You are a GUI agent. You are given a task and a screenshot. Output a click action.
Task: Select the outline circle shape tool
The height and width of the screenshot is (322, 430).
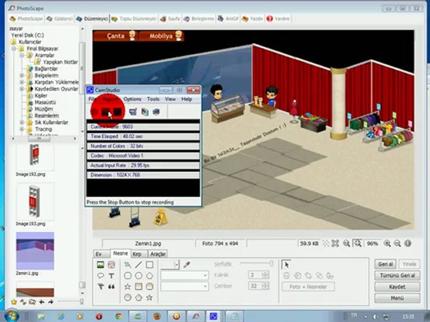coord(138,276)
